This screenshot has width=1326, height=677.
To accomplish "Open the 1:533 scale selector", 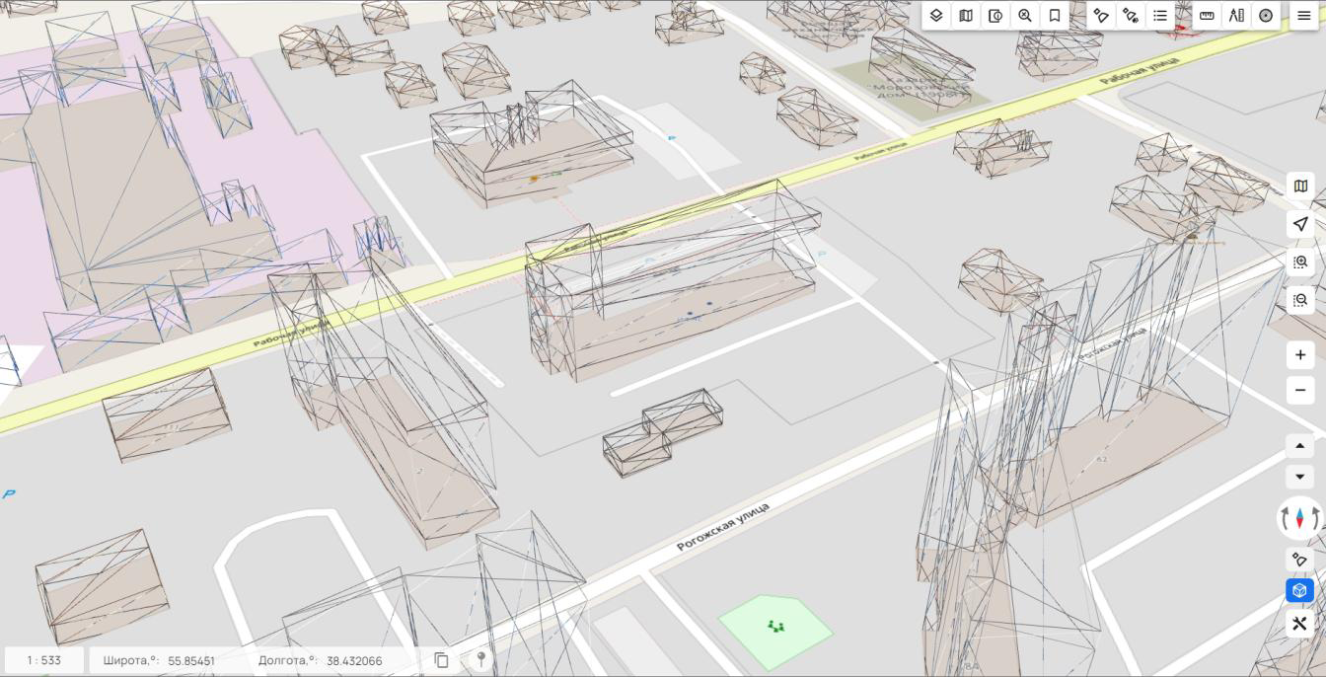I will 43,660.
